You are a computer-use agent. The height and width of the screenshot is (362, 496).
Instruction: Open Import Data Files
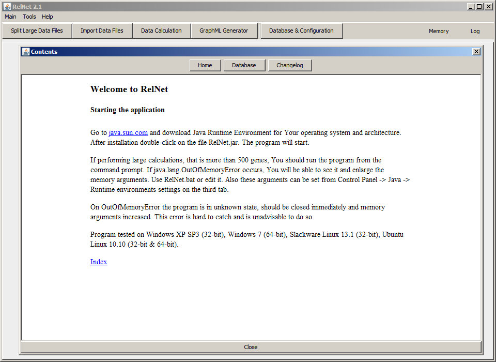click(102, 31)
